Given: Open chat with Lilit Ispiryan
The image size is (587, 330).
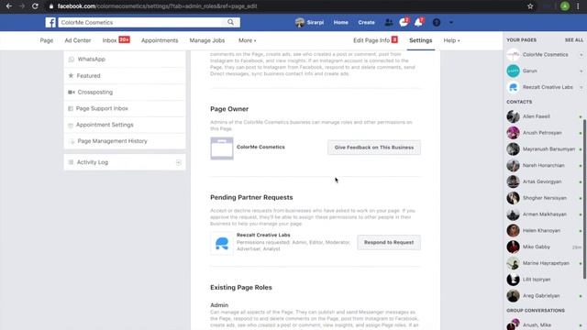Looking at the screenshot, I should coord(545,280).
